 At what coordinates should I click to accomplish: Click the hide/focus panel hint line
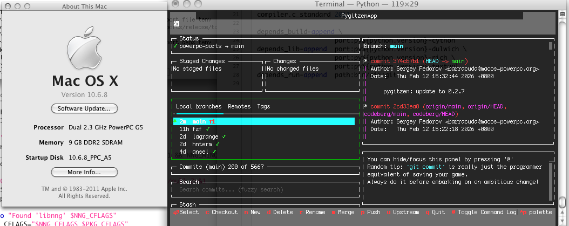click(440, 159)
